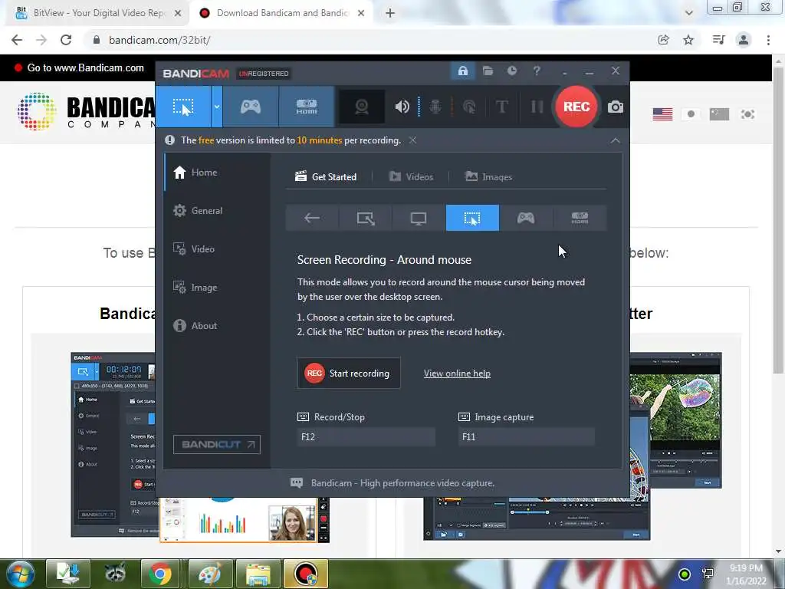The height and width of the screenshot is (589, 785).
Task: Open the Windows Start button
Action: point(18,574)
